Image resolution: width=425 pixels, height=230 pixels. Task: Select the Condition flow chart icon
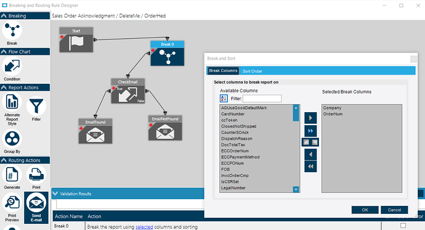point(12,66)
